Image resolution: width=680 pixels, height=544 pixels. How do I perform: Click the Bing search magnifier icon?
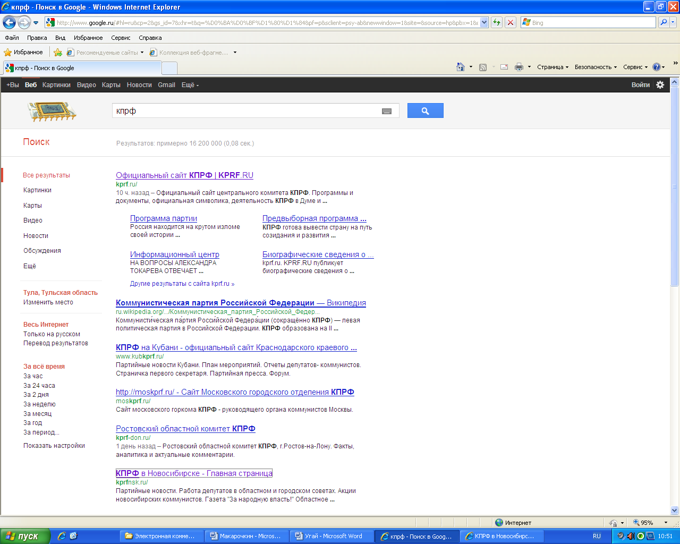663,22
